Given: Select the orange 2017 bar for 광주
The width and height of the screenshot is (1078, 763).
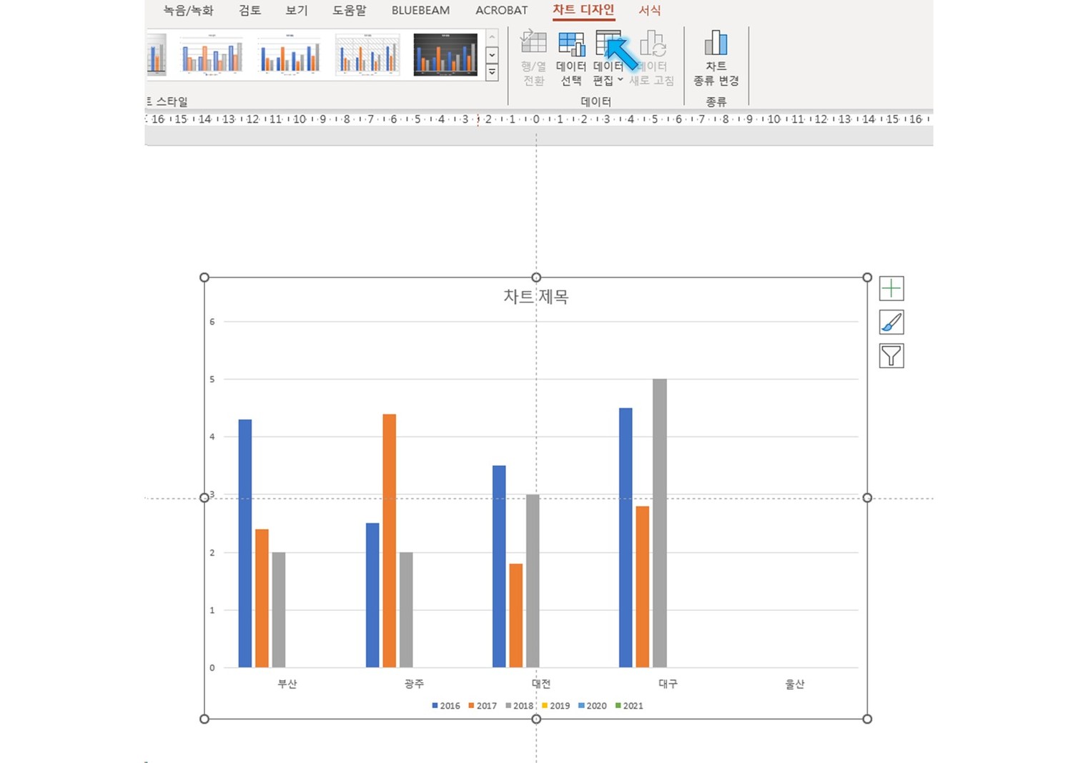Looking at the screenshot, I should (x=389, y=541).
